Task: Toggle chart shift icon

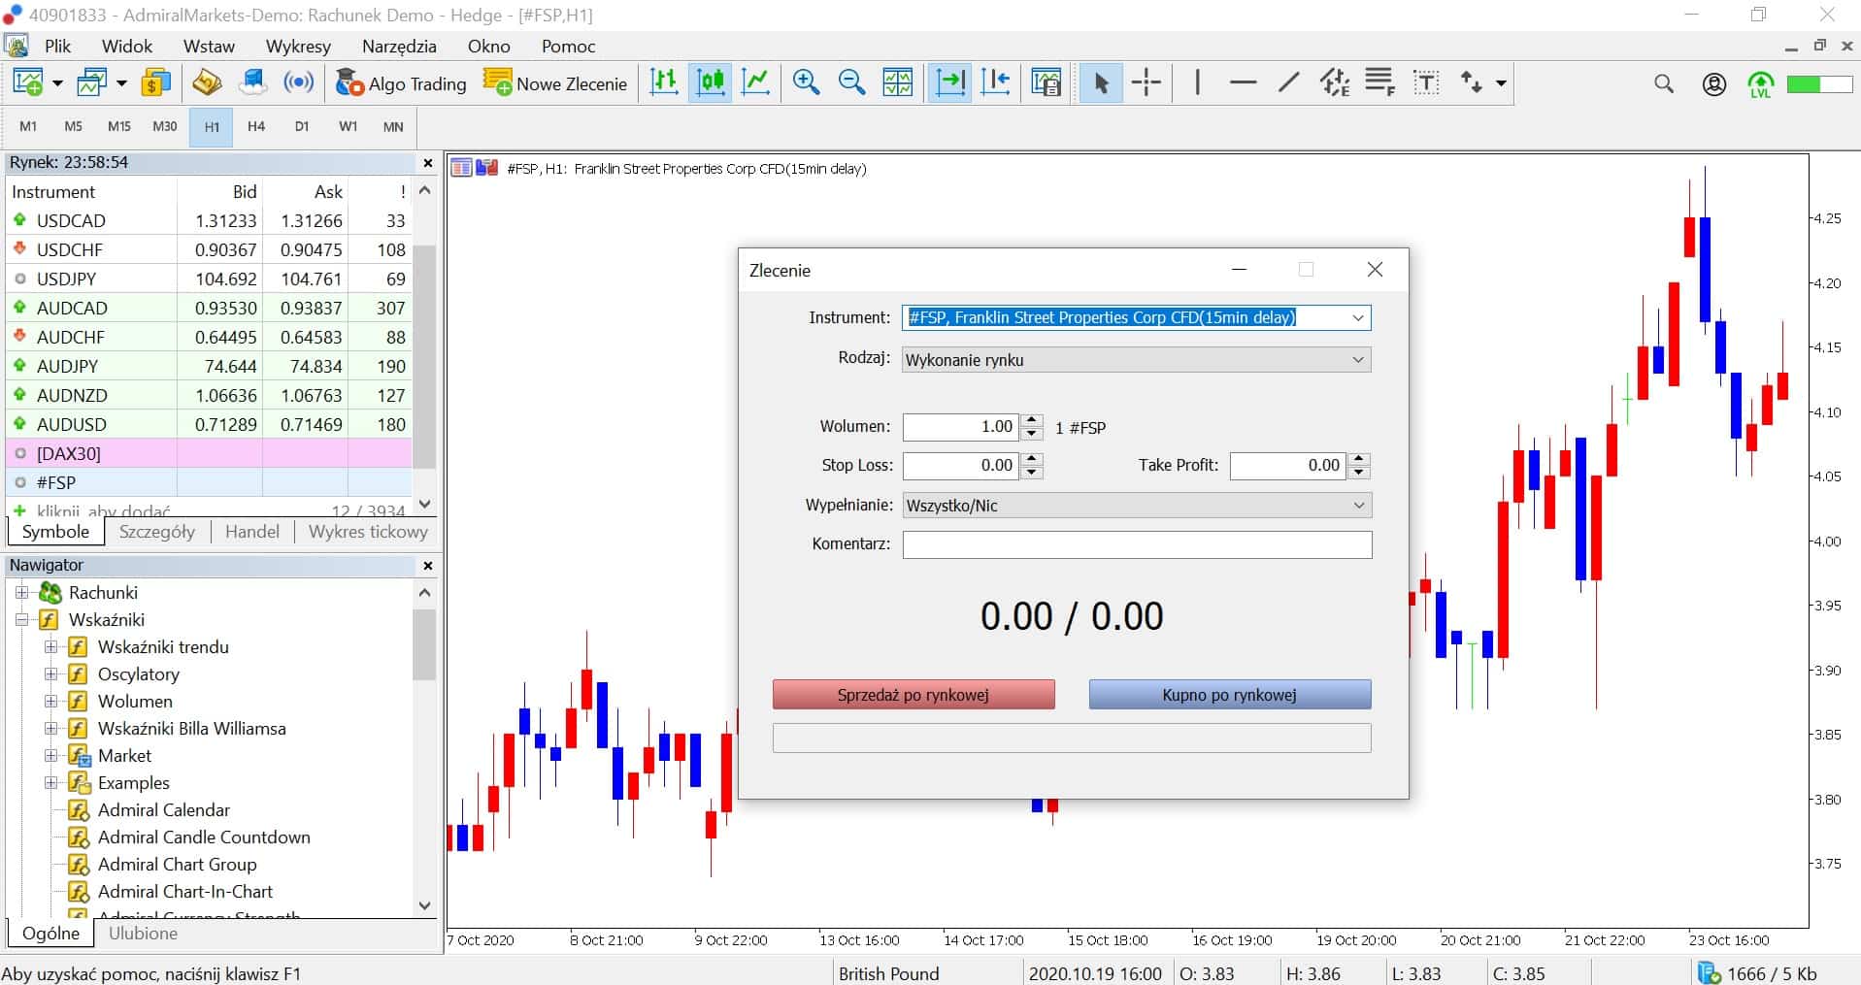Action: pyautogui.click(x=995, y=83)
